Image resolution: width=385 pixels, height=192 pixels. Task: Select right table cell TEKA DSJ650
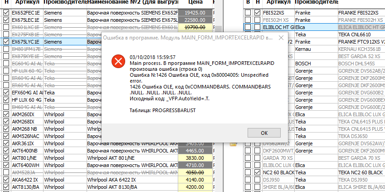click(361, 136)
